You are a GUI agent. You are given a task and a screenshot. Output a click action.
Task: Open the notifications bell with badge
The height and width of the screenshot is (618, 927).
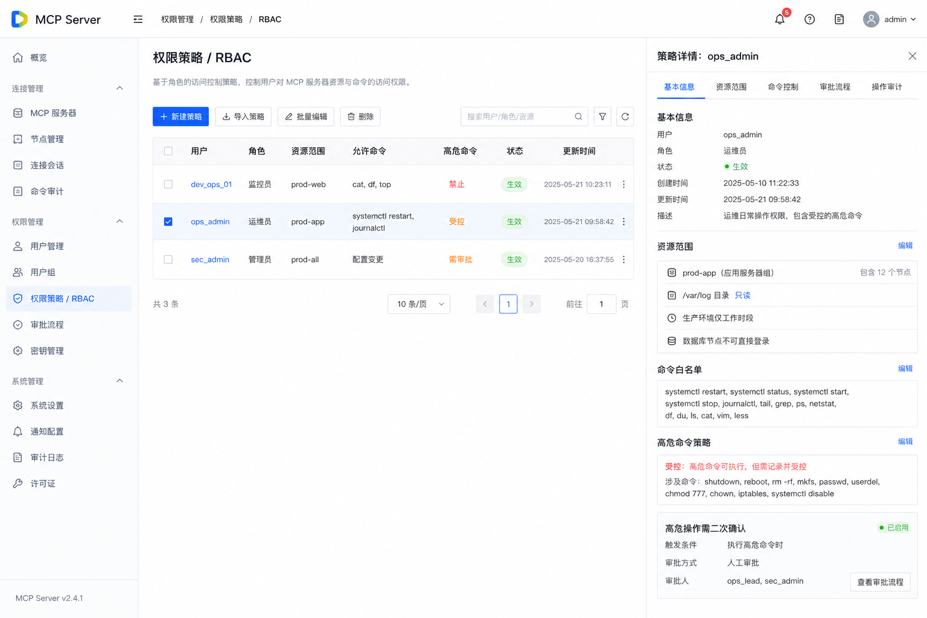point(780,19)
